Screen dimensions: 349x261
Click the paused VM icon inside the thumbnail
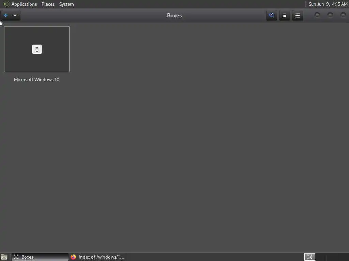[x=37, y=49]
